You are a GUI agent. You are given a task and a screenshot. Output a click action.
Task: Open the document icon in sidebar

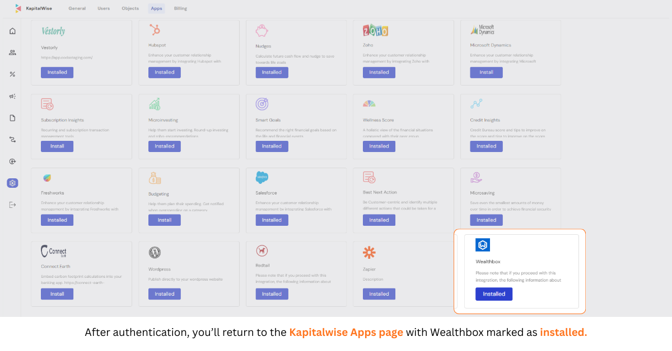tap(12, 118)
